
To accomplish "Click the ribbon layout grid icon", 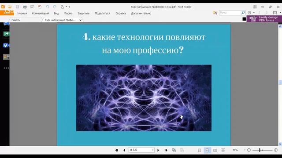I will 255,7.
